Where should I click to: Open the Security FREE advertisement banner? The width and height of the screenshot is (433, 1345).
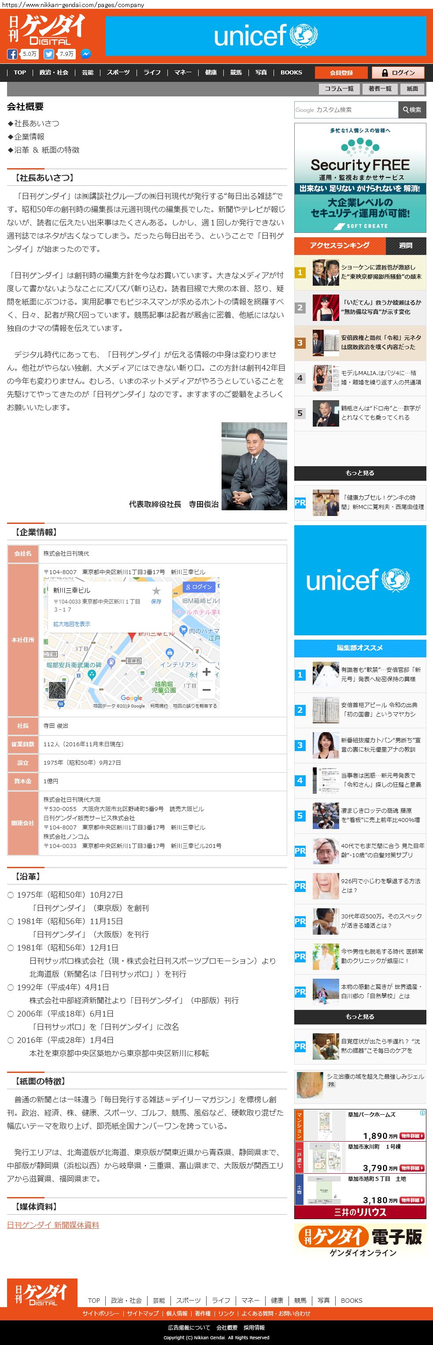point(360,177)
